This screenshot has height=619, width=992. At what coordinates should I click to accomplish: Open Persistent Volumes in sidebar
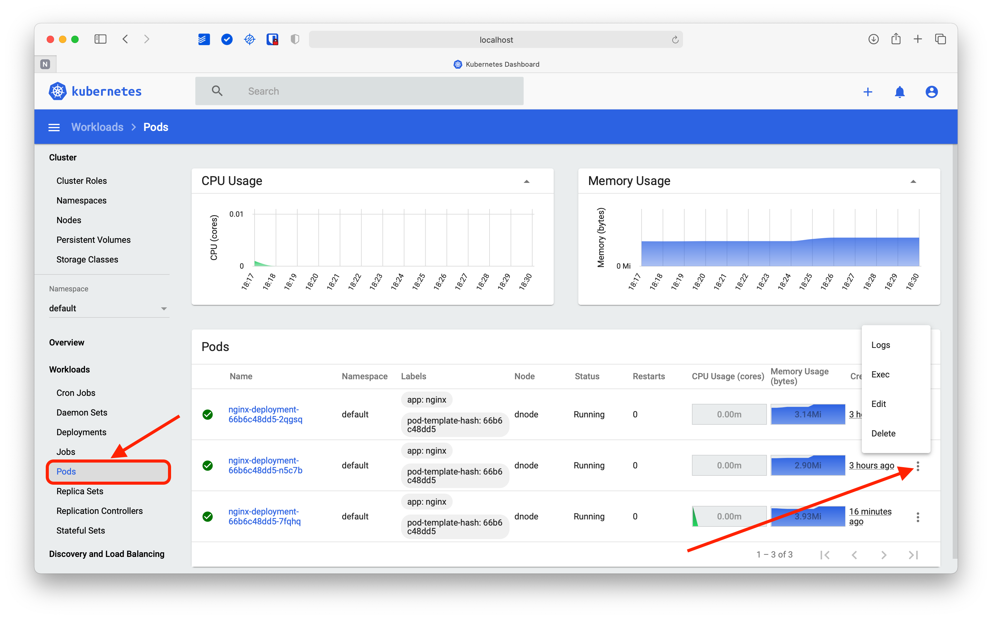click(93, 240)
